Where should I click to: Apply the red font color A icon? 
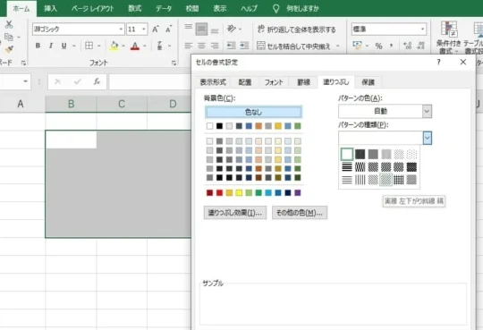click(x=134, y=46)
